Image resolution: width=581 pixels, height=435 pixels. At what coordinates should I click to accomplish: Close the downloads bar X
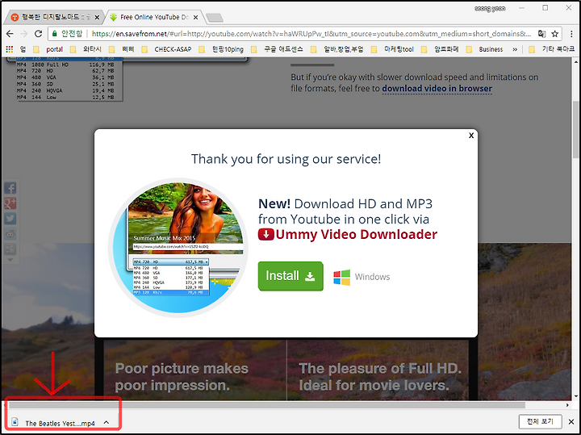[x=571, y=421]
